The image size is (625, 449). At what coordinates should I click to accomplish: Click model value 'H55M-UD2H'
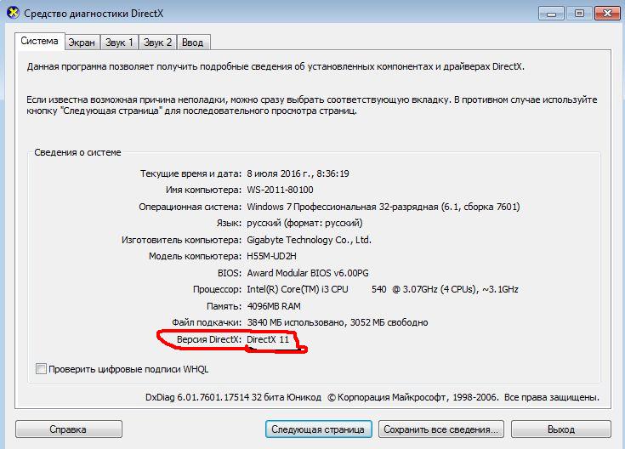click(x=271, y=256)
